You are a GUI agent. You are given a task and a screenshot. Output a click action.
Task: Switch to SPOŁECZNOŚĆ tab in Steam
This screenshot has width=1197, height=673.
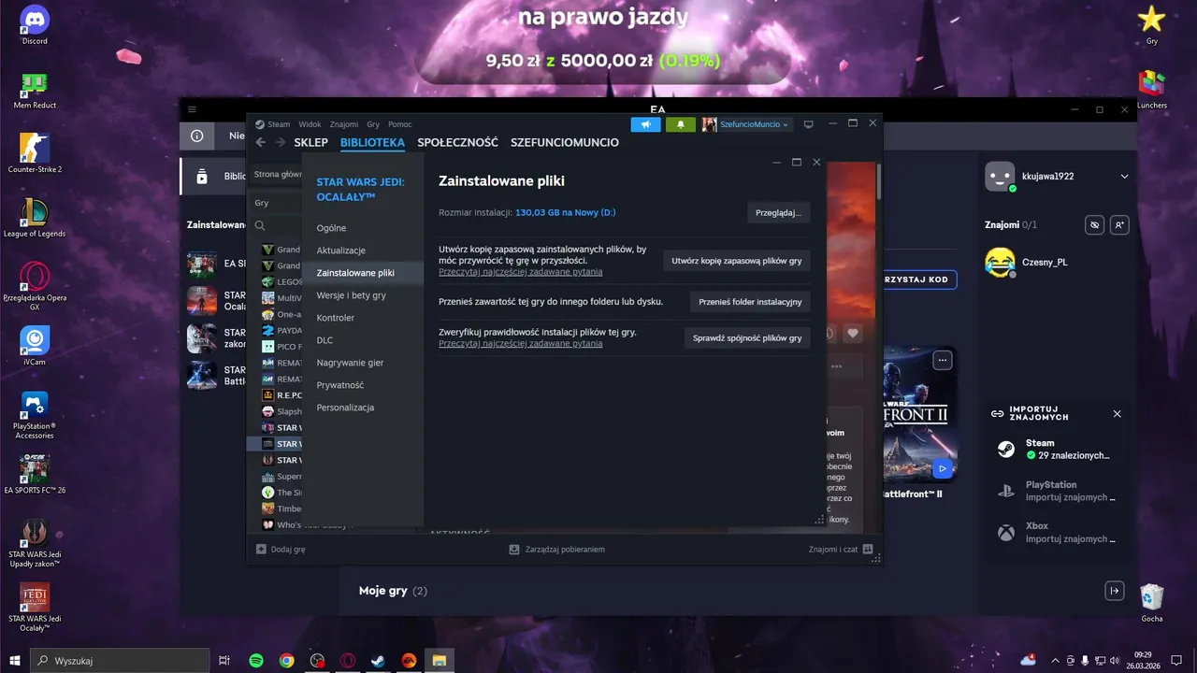click(x=457, y=142)
